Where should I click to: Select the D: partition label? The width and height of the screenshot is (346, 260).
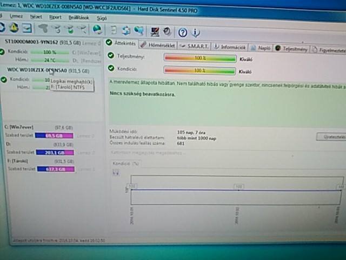coord(8,144)
